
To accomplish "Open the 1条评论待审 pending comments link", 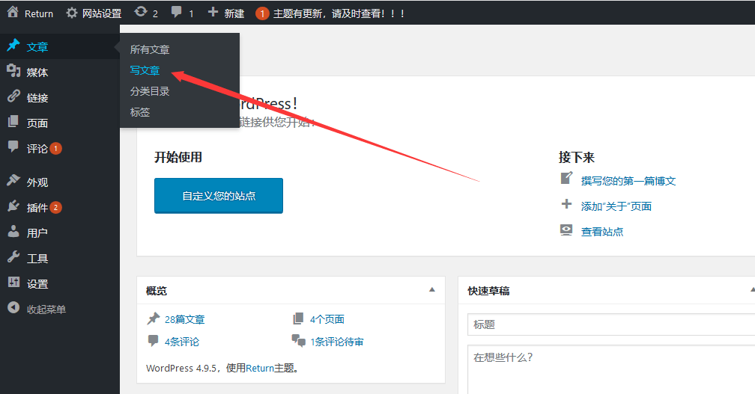I will 336,342.
